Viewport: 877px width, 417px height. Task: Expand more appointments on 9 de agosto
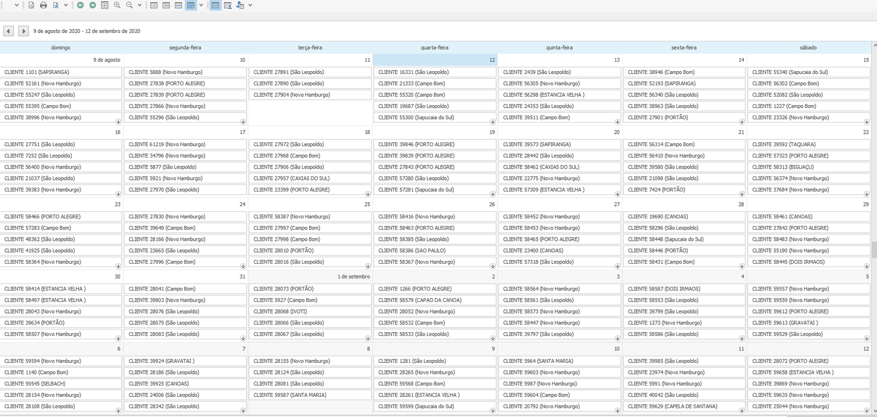[118, 121]
